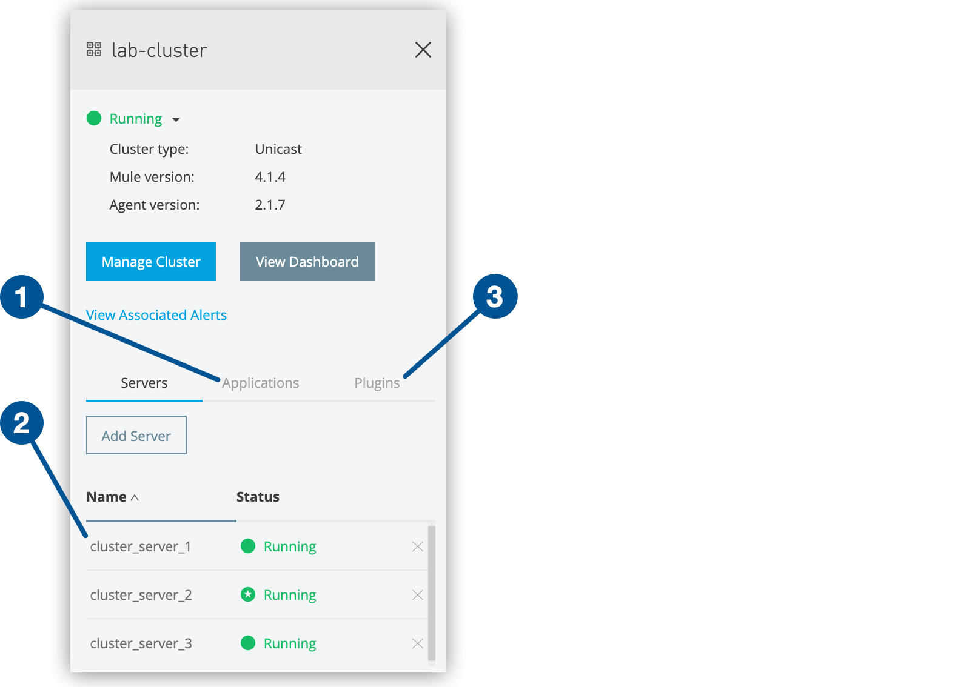
Task: Click the green Running status dot at top
Action: pos(94,118)
